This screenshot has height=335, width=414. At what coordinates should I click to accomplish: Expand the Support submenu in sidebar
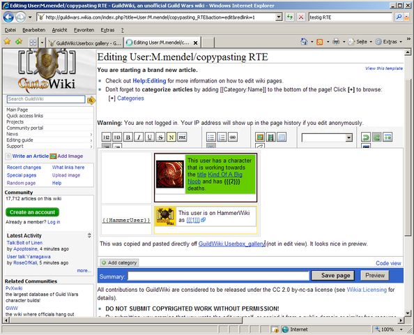(91, 147)
